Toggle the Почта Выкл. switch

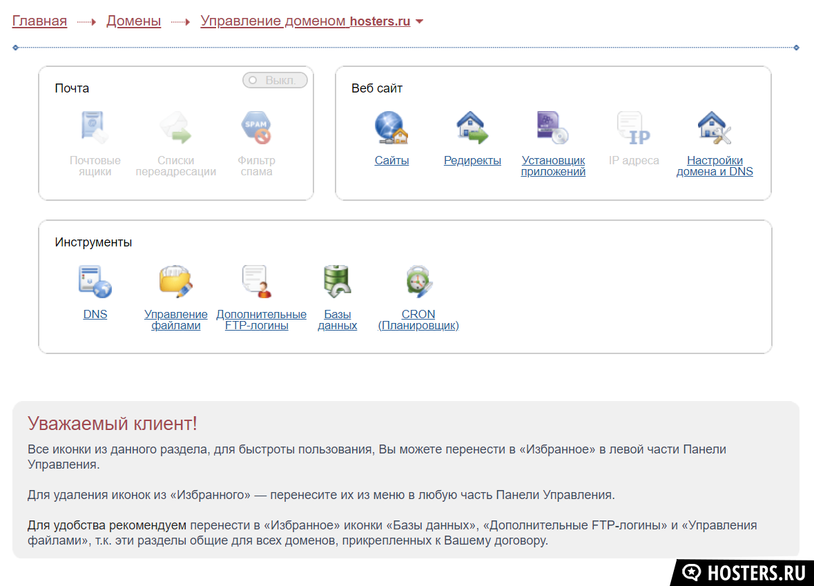coord(275,81)
